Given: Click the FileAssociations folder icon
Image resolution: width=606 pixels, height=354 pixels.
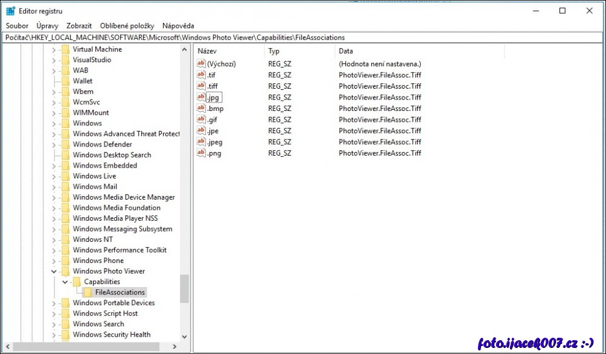Looking at the screenshot, I should [88, 292].
